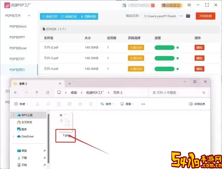Unpin 桌面 from quick access
The width and height of the screenshot is (222, 169).
point(45,151)
